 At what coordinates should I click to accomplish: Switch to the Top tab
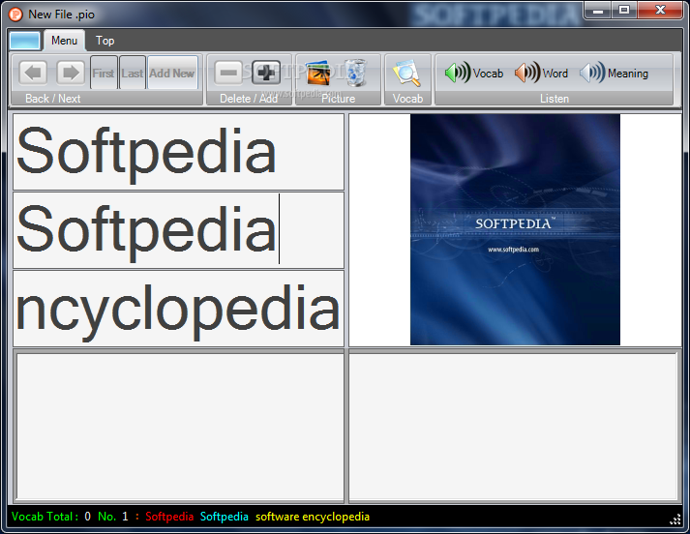105,41
